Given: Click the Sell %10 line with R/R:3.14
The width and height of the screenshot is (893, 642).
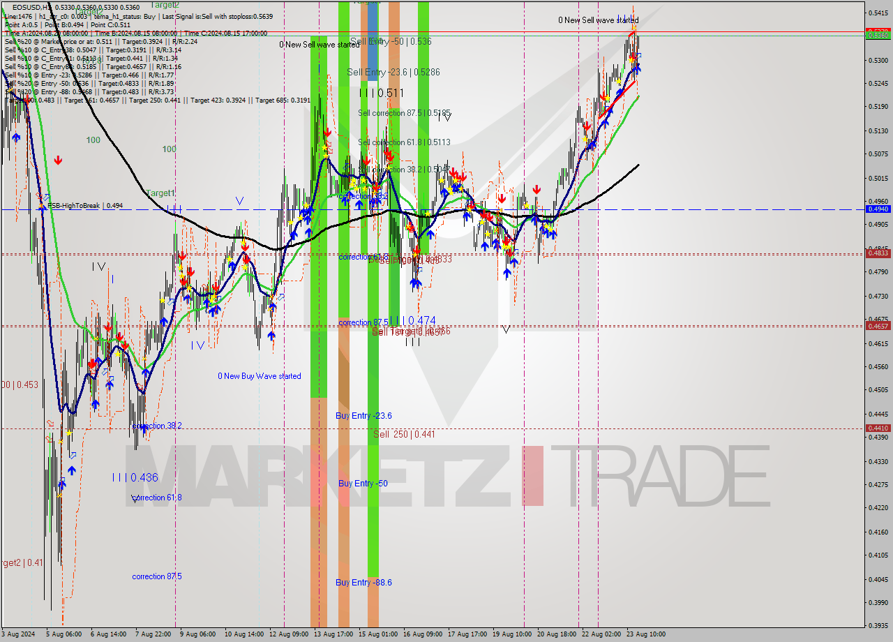Looking at the screenshot, I should [x=93, y=50].
